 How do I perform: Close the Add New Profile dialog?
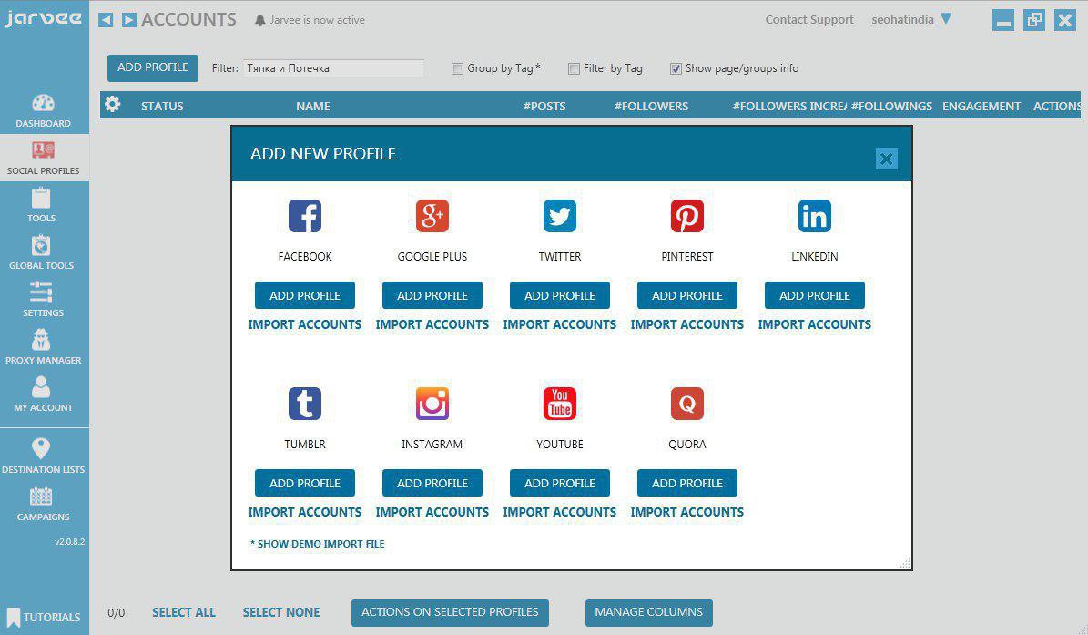[886, 159]
